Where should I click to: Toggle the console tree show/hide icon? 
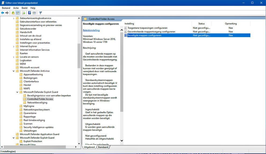tap(18, 13)
